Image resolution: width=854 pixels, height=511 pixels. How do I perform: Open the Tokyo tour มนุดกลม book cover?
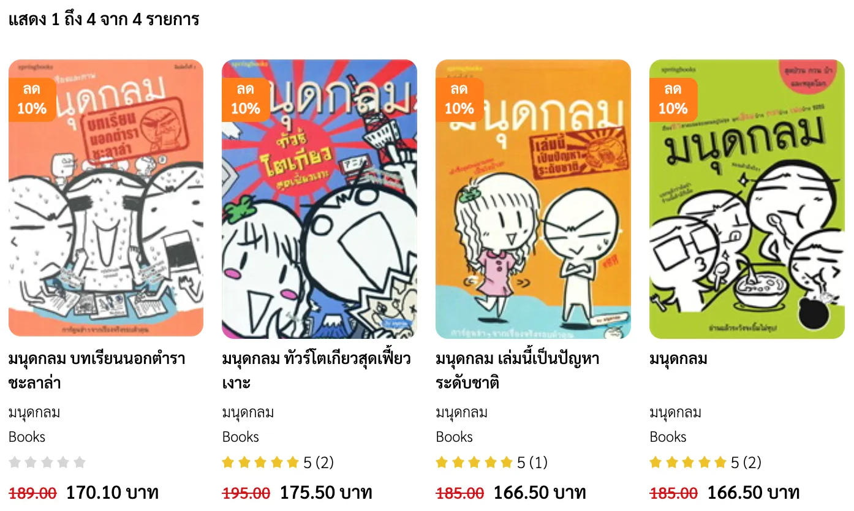tap(319, 199)
